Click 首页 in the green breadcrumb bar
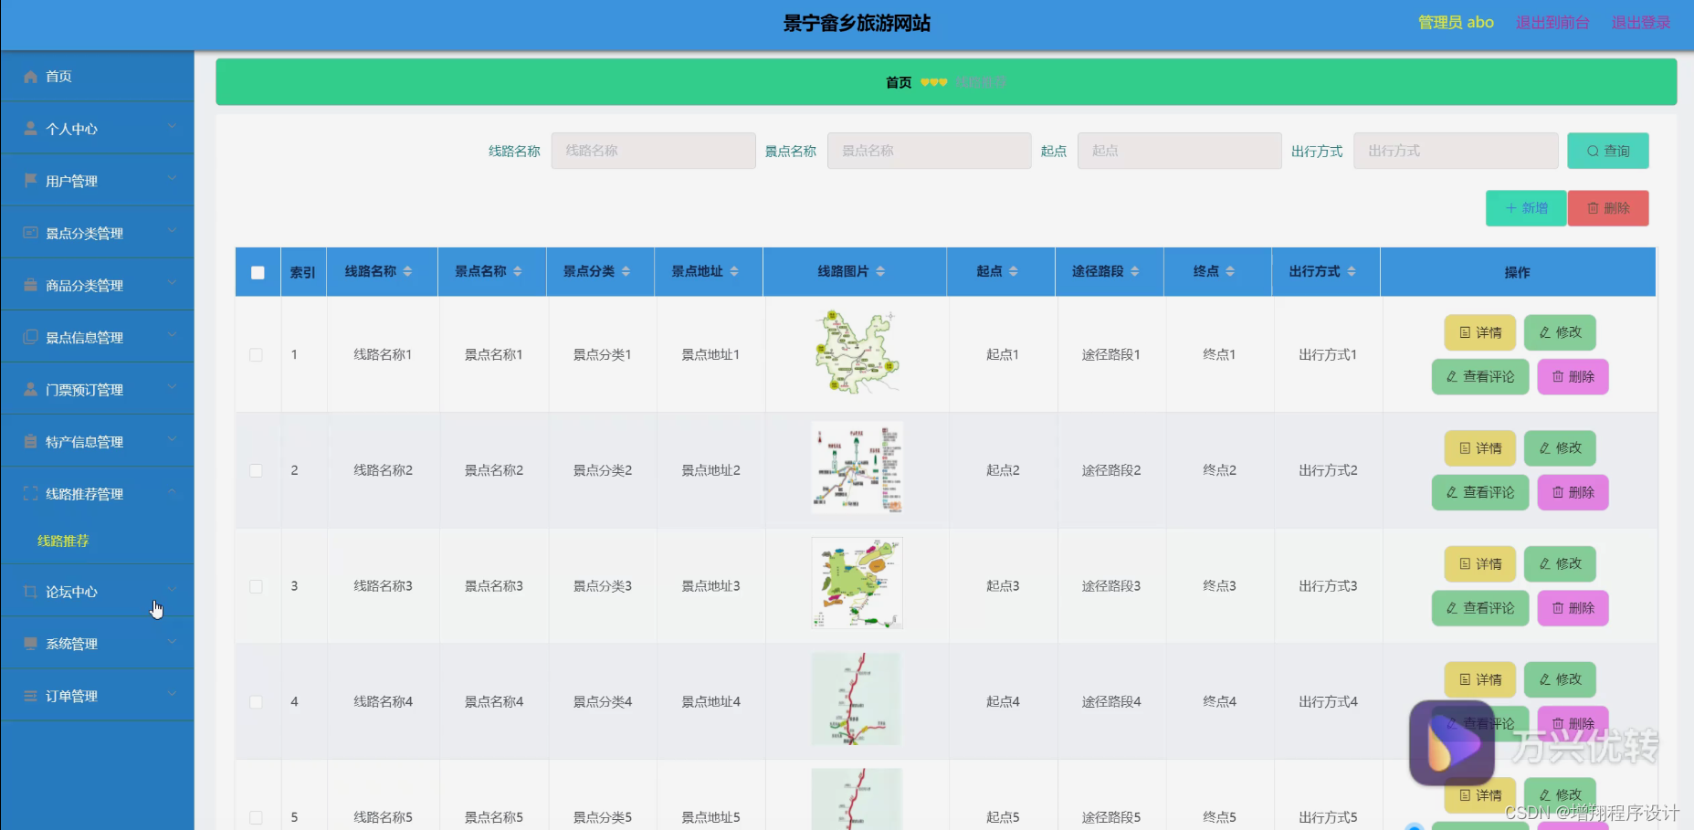 pyautogui.click(x=899, y=82)
